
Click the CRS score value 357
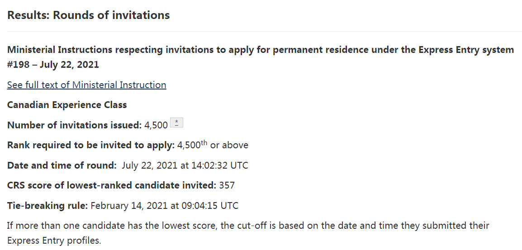click(x=227, y=185)
